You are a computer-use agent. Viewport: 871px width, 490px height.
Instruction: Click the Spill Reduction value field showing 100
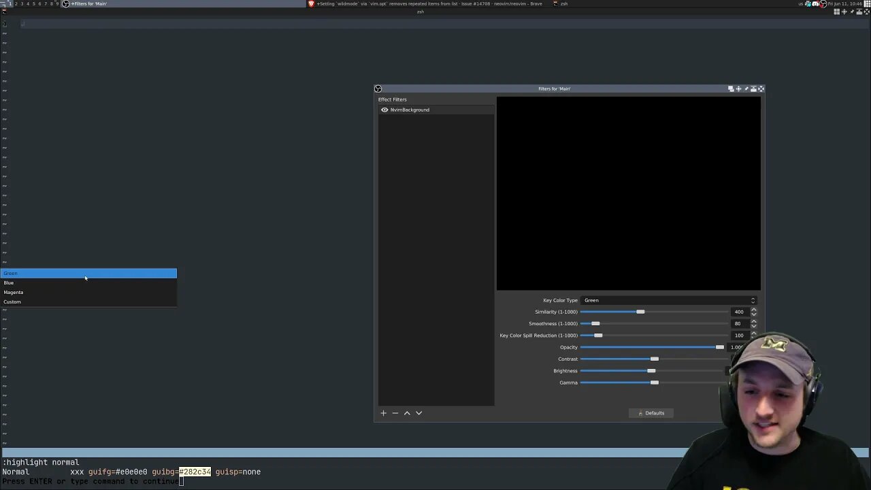tap(739, 336)
